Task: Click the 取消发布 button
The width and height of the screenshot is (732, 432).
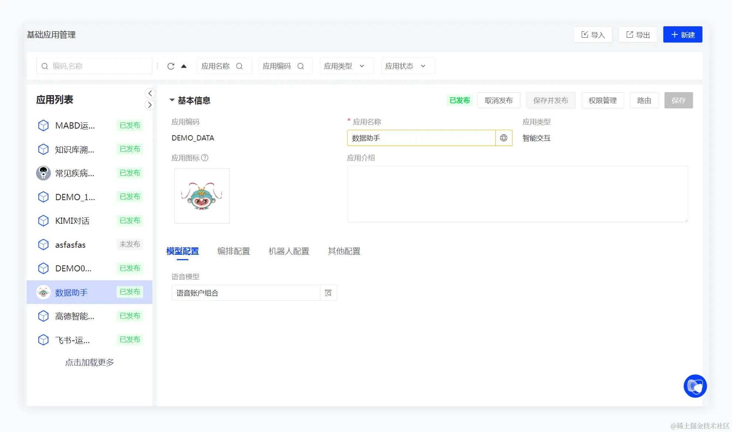Action: click(498, 101)
